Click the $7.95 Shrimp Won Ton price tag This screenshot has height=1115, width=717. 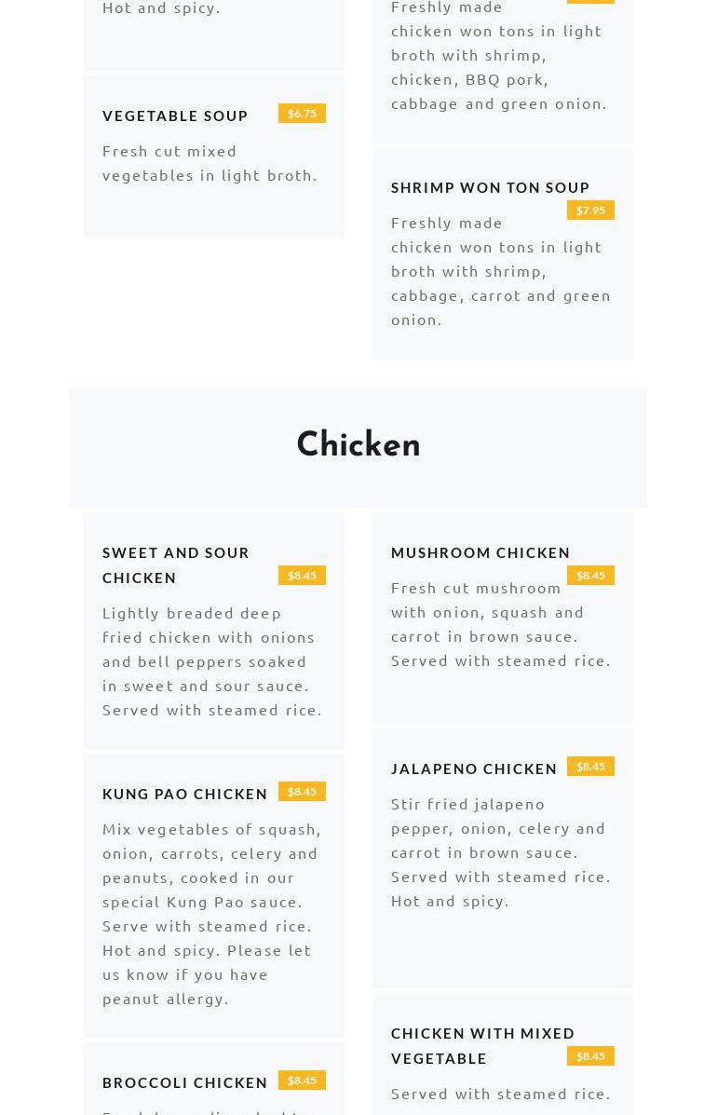590,211
